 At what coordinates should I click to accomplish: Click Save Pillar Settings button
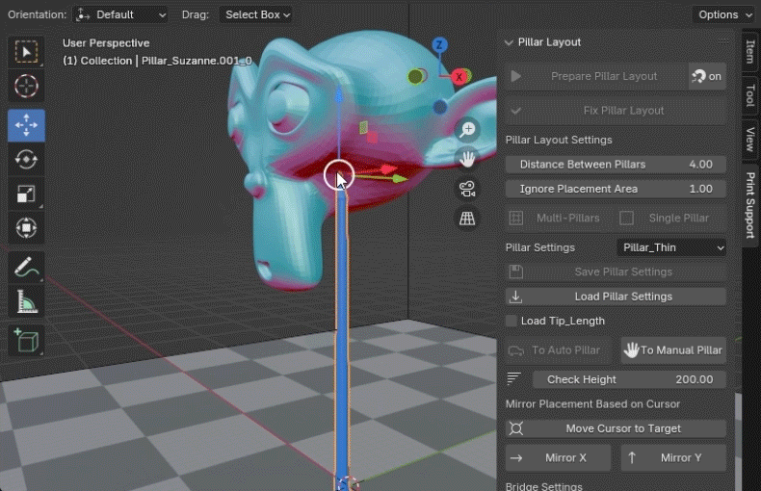click(x=616, y=271)
